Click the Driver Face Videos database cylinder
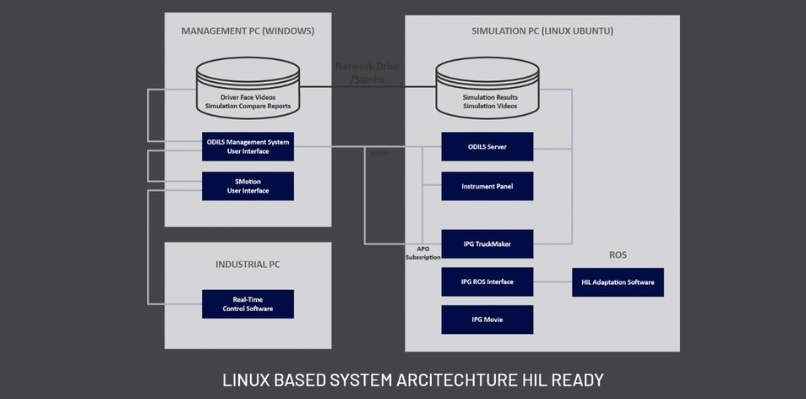 (x=248, y=90)
